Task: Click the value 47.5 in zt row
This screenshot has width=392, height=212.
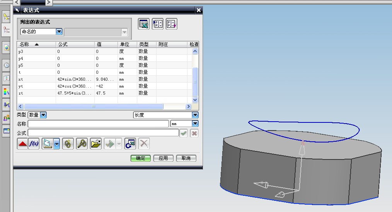Action: (x=101, y=93)
